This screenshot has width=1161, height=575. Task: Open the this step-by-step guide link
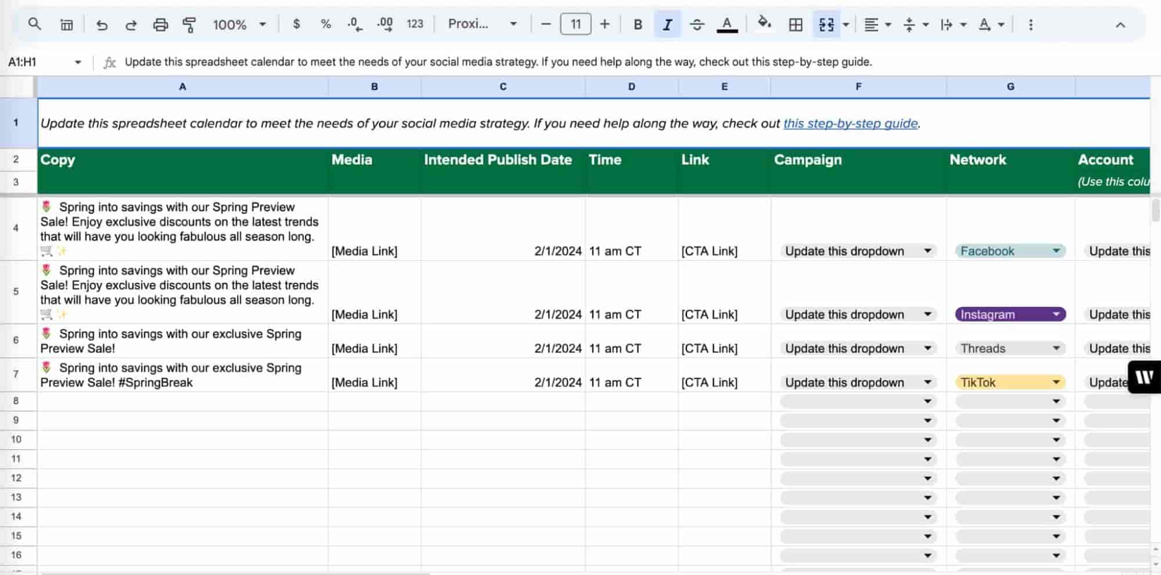[850, 123]
